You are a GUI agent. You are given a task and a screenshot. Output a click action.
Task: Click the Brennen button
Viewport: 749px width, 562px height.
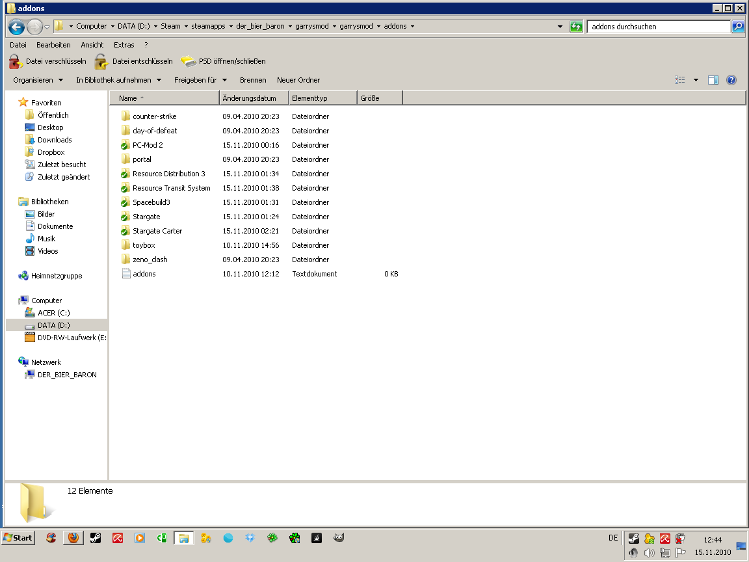(253, 80)
